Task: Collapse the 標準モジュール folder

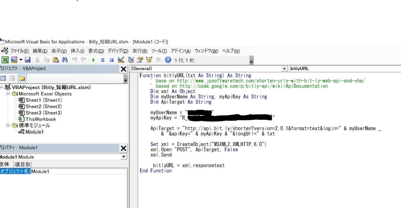Action: click(x=8, y=126)
